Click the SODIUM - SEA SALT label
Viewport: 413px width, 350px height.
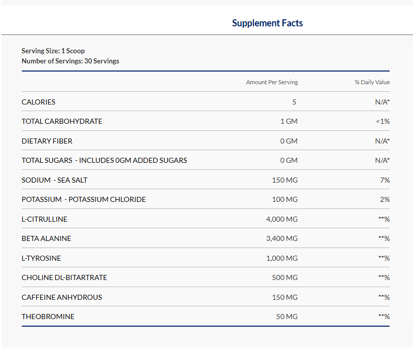(x=58, y=180)
